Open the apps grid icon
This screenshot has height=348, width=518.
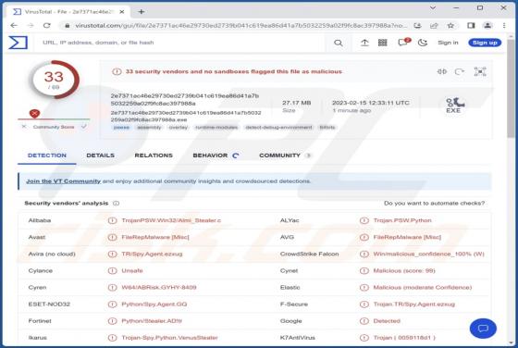pos(383,43)
